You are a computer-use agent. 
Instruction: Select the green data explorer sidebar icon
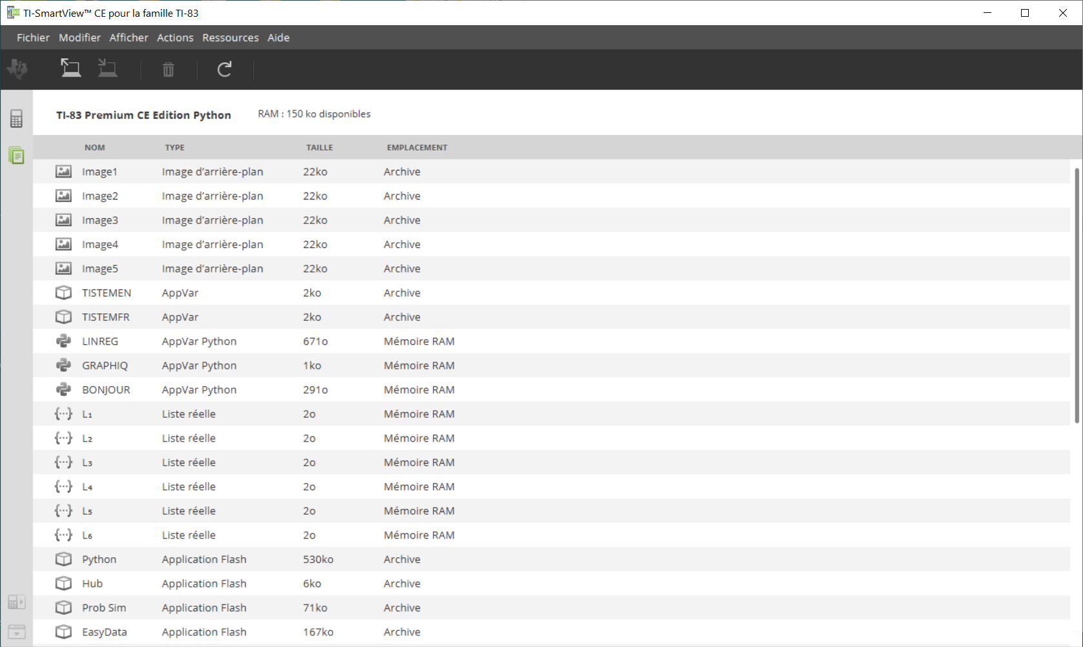coord(17,155)
